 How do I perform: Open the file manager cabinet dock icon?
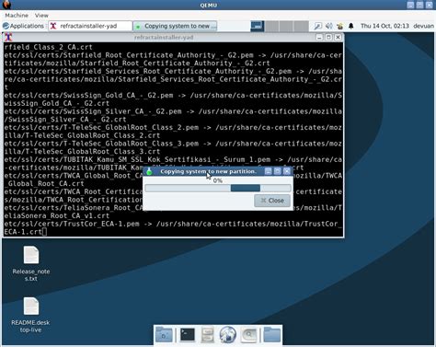207,334
